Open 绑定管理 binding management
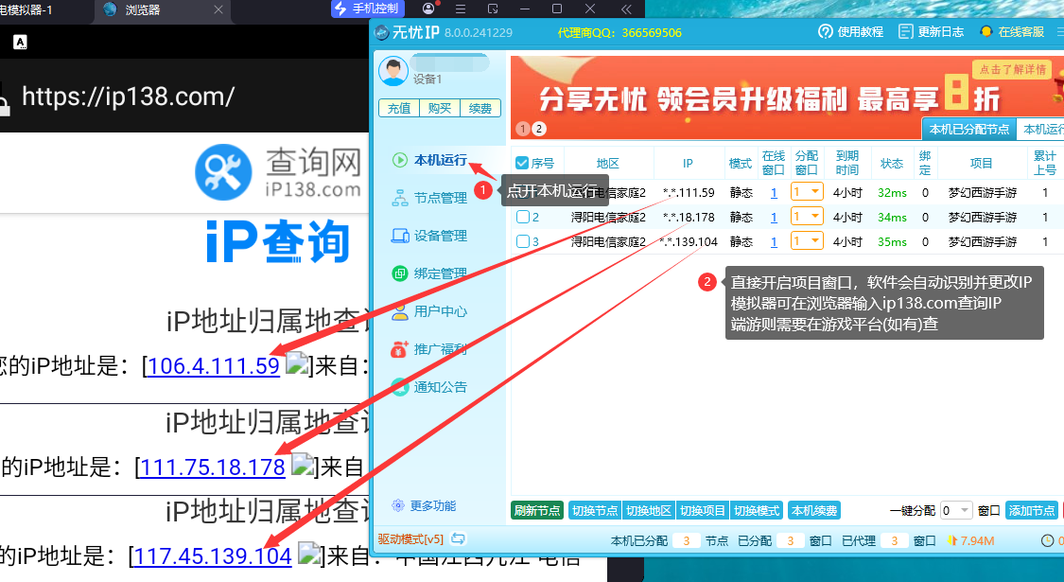 click(x=429, y=273)
